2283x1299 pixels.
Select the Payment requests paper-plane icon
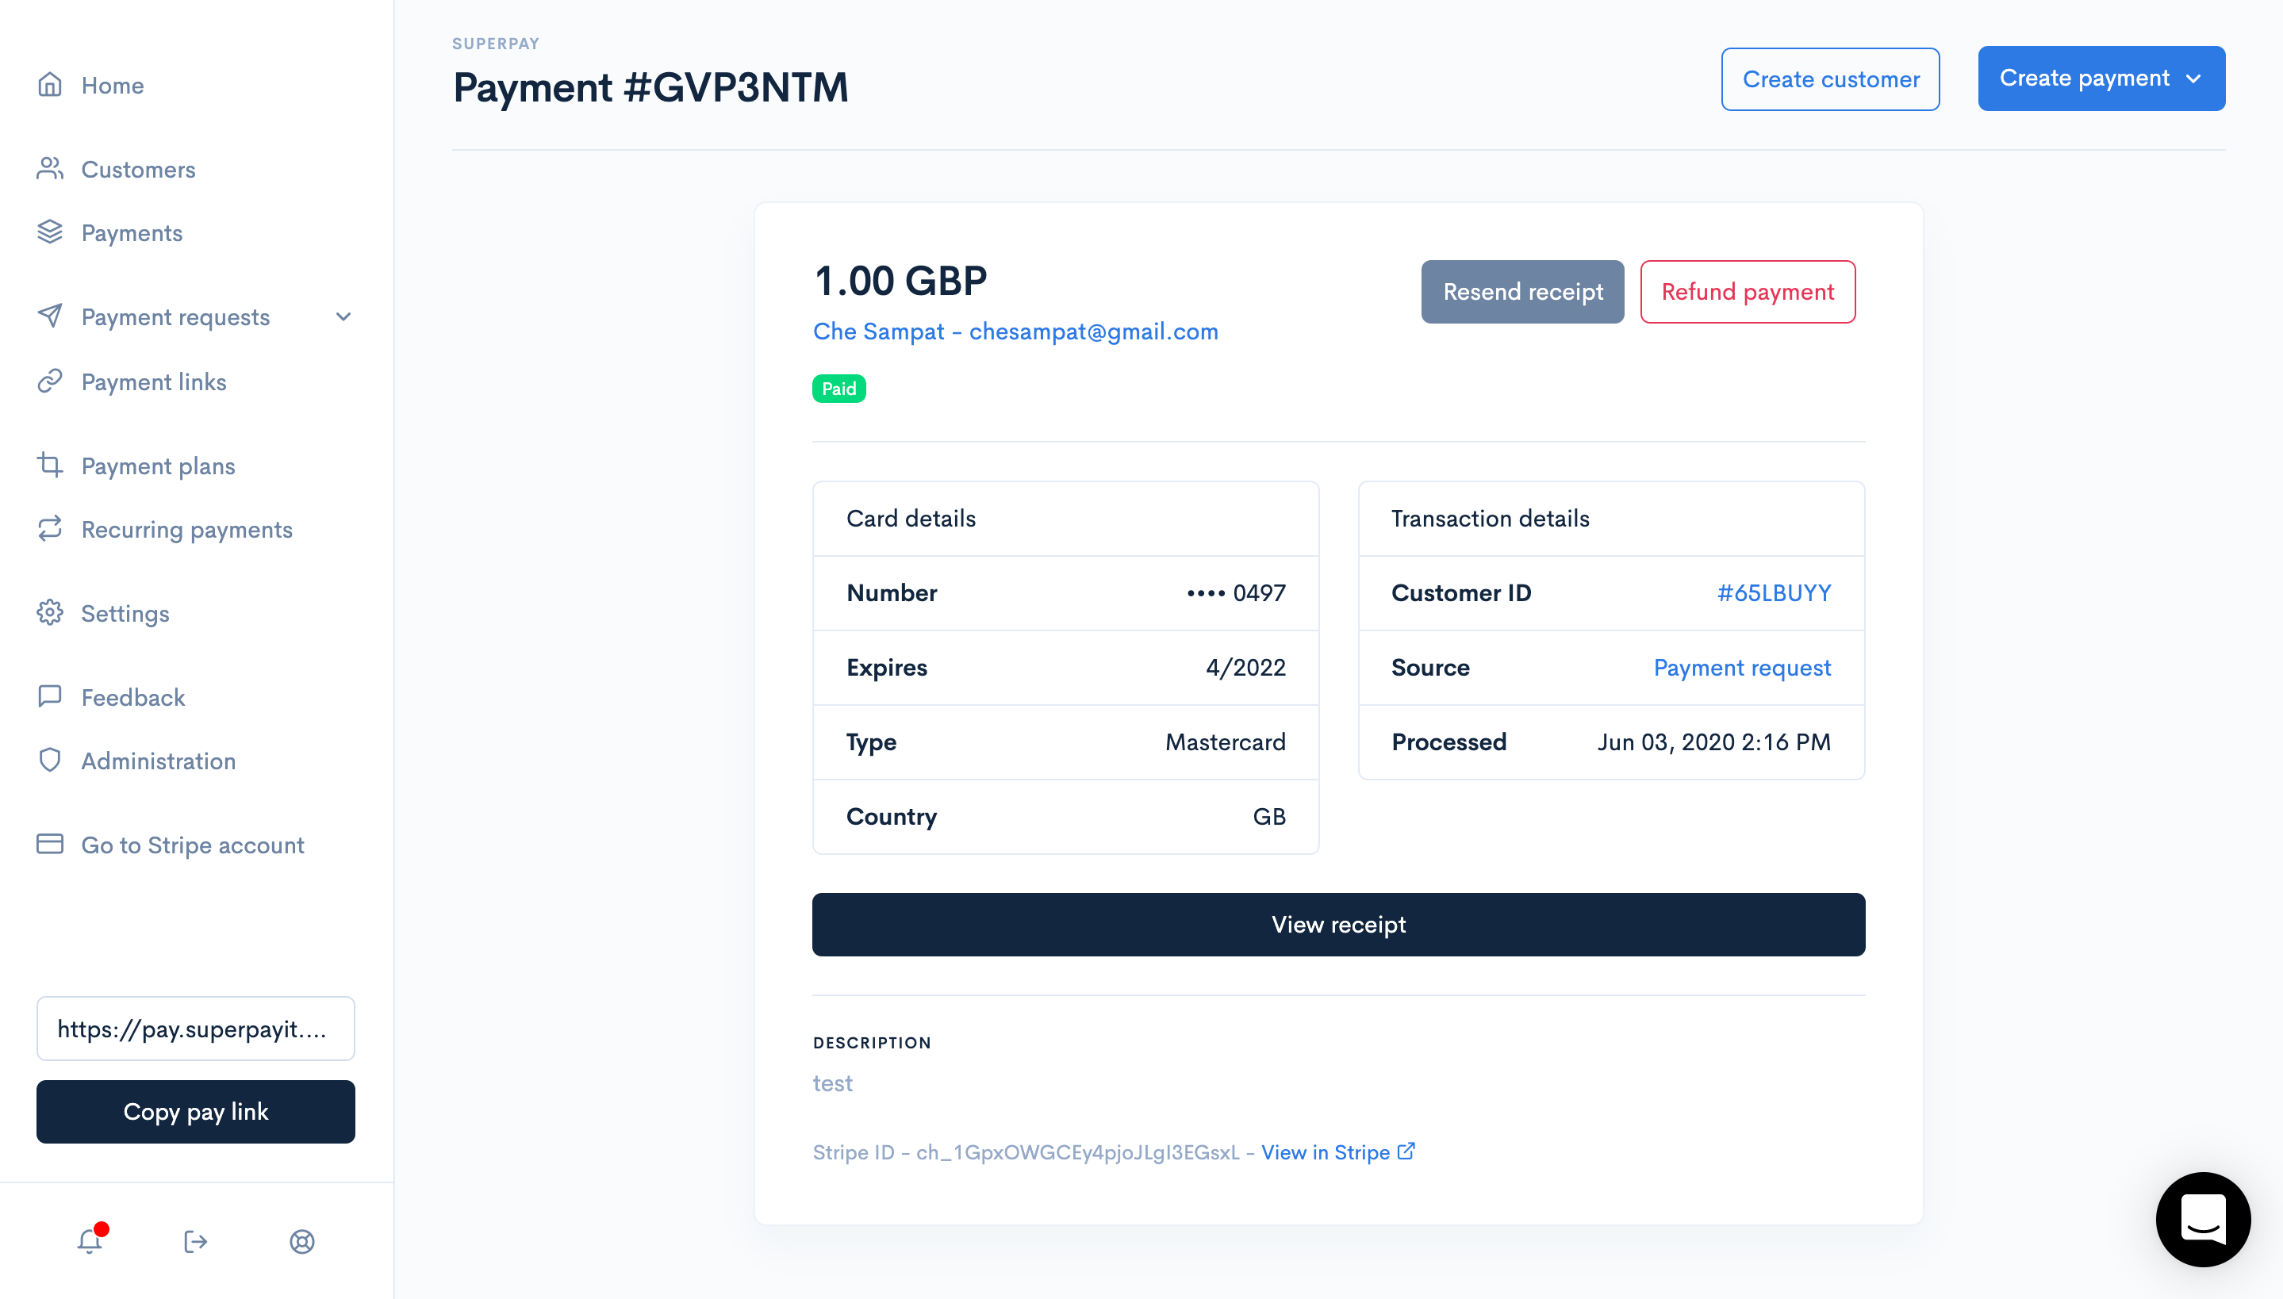click(50, 316)
